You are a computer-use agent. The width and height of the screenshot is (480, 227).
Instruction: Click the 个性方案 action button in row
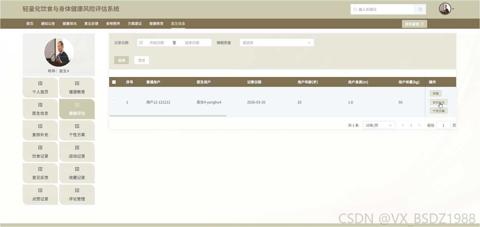(439, 111)
